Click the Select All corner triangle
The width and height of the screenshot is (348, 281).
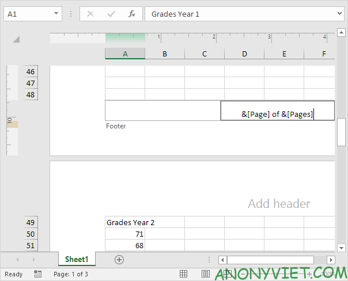tap(16, 39)
